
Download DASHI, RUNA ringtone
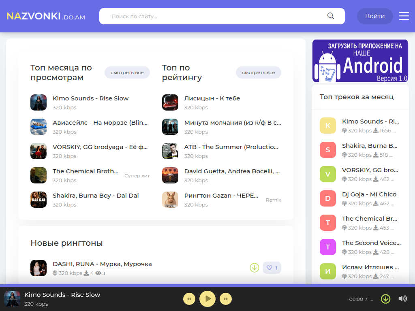pyautogui.click(x=255, y=268)
